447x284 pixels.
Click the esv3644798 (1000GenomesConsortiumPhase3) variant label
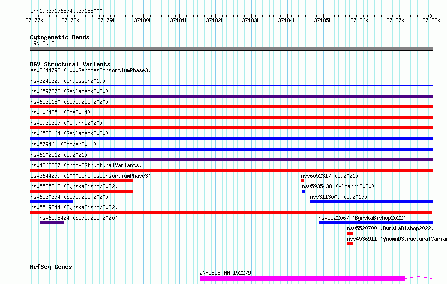coord(90,70)
